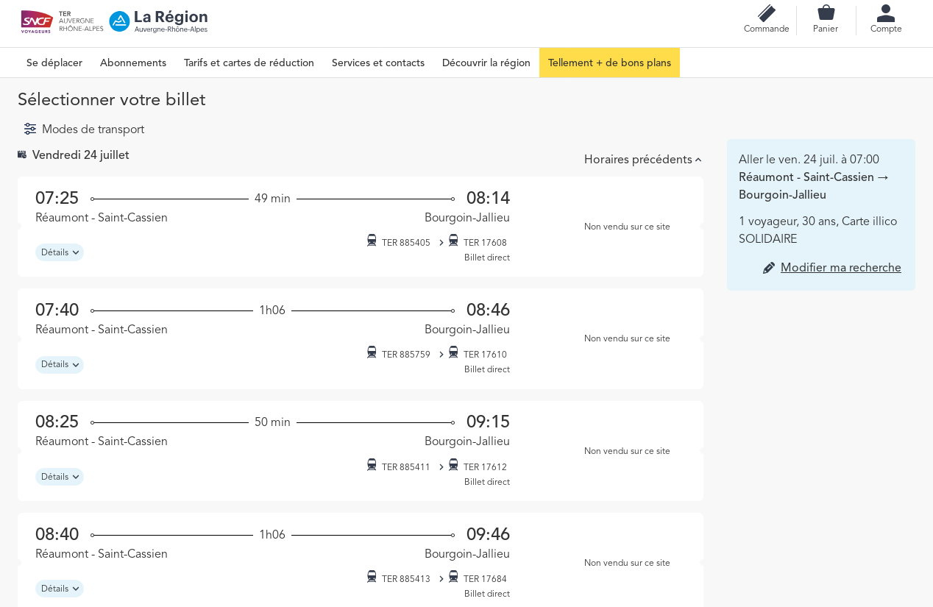Screen dimensions: 933x607
Task: Click the 49 min duration label
Action: (x=272, y=199)
